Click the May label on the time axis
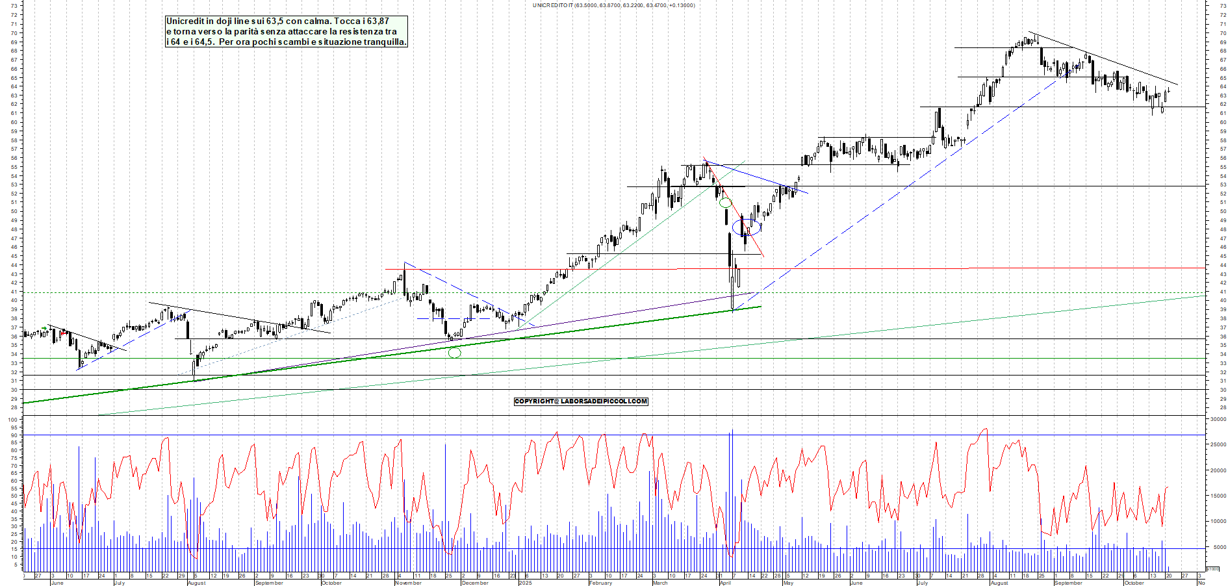The width and height of the screenshot is (1228, 586). 788,583
